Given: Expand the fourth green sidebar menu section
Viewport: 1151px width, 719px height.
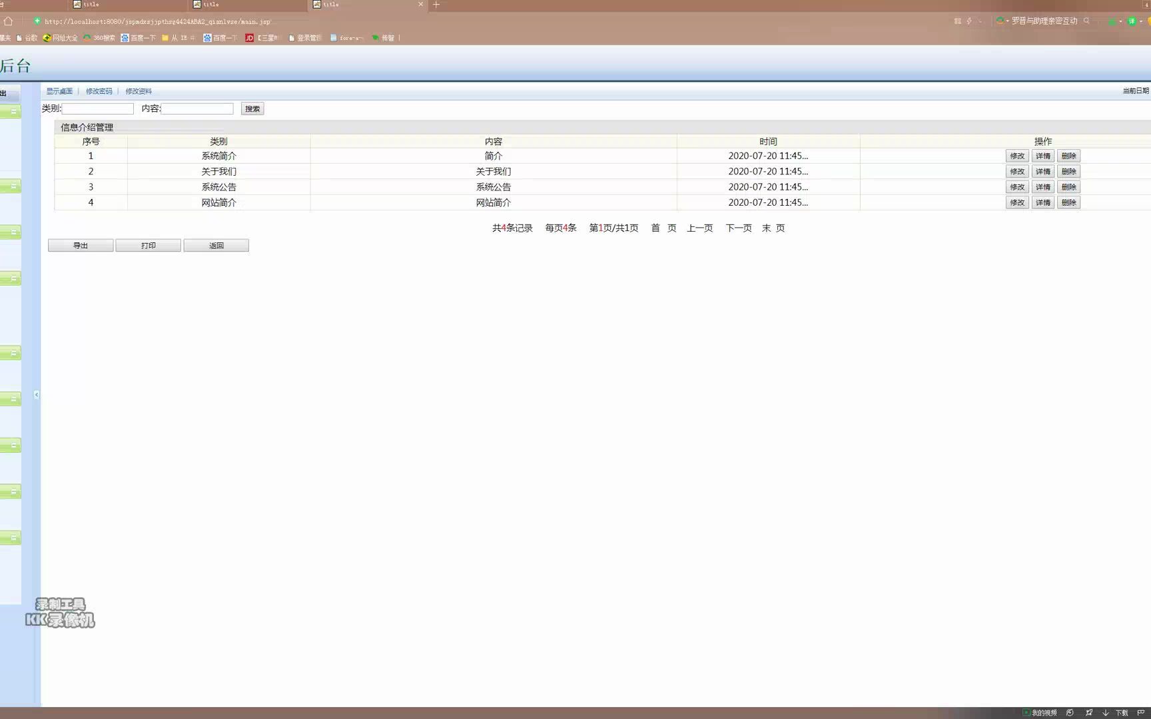Looking at the screenshot, I should click(x=11, y=279).
